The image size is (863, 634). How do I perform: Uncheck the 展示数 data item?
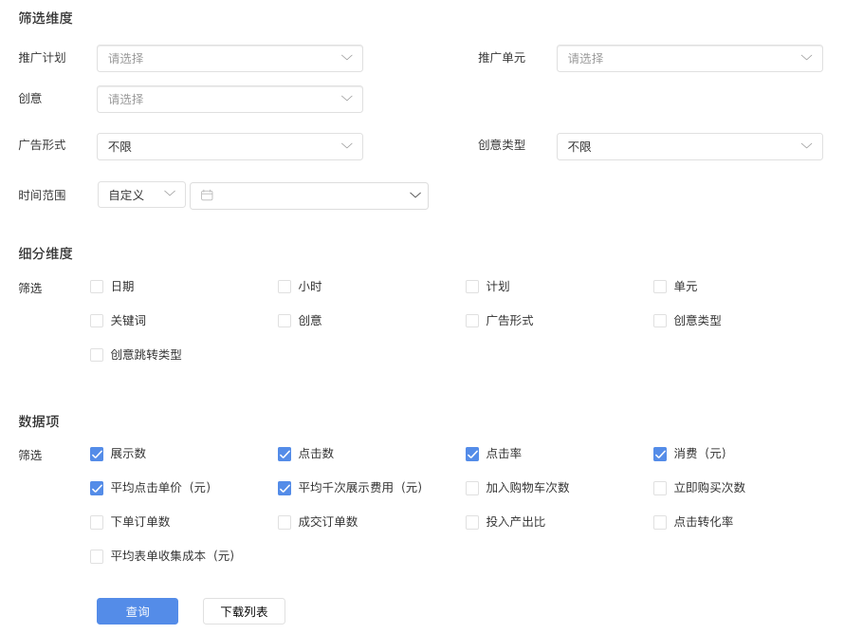97,454
